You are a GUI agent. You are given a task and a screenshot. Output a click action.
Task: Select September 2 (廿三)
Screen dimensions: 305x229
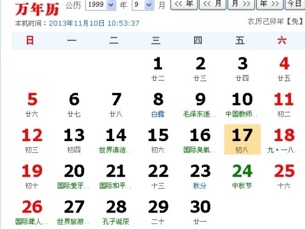(200, 69)
